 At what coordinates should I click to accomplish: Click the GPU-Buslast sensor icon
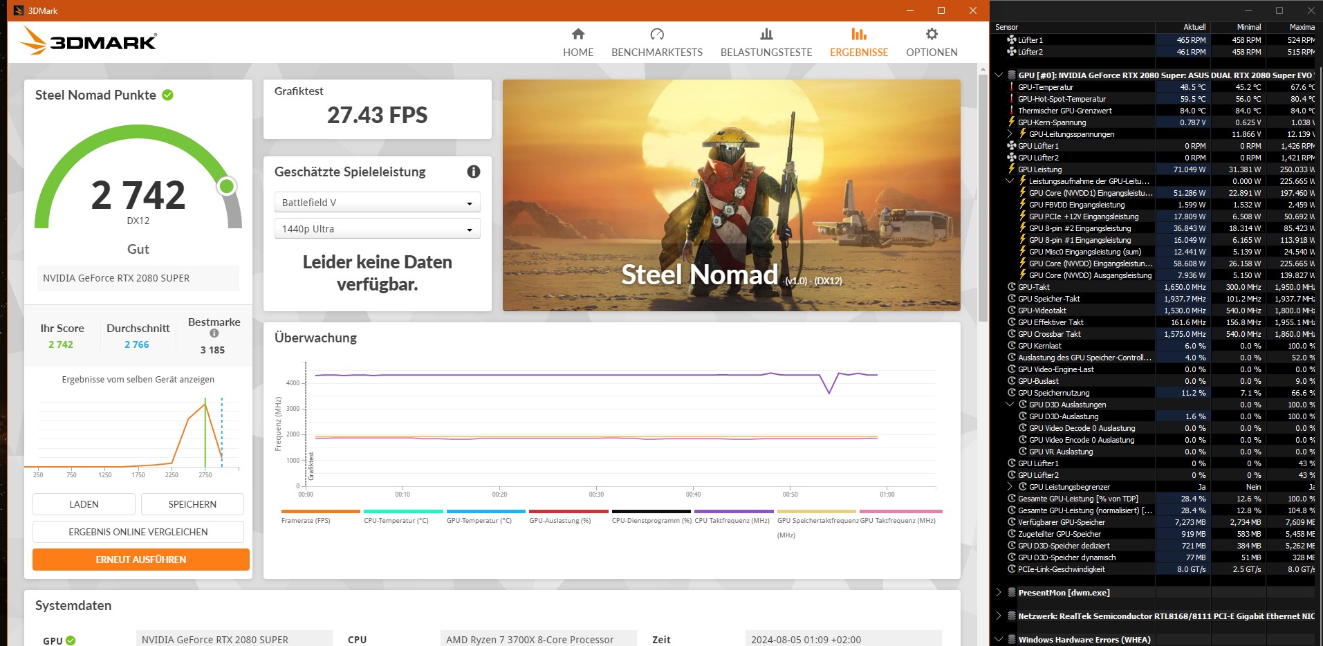pos(1011,381)
